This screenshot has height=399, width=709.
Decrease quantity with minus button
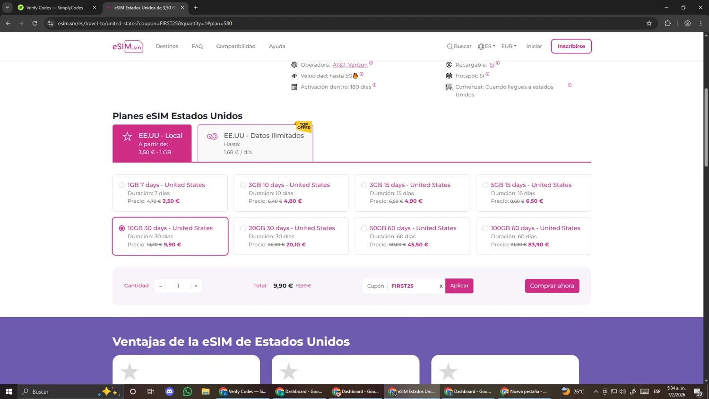point(161,286)
